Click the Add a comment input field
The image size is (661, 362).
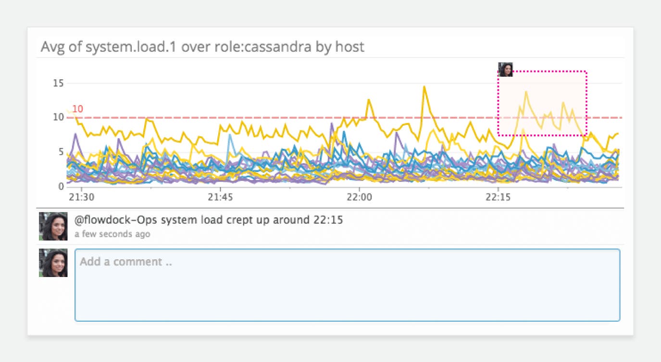pyautogui.click(x=346, y=283)
